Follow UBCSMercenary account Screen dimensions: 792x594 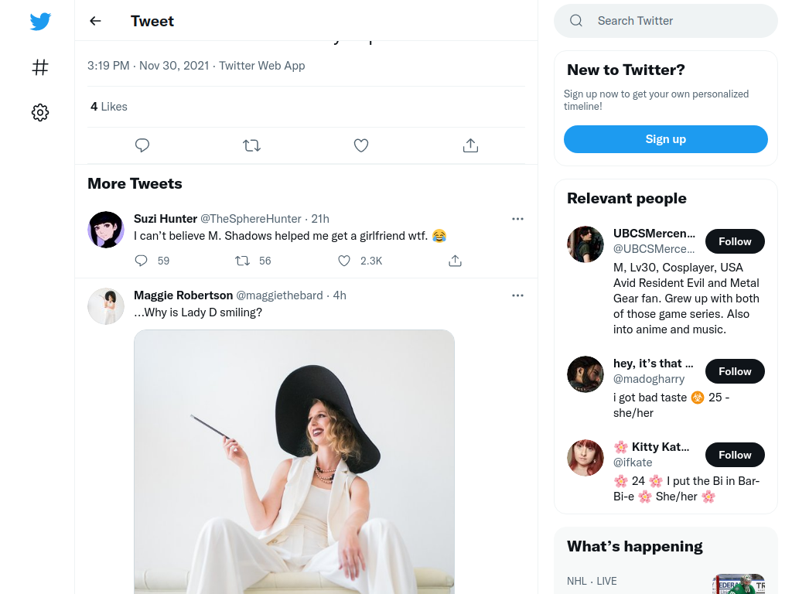pyautogui.click(x=735, y=241)
